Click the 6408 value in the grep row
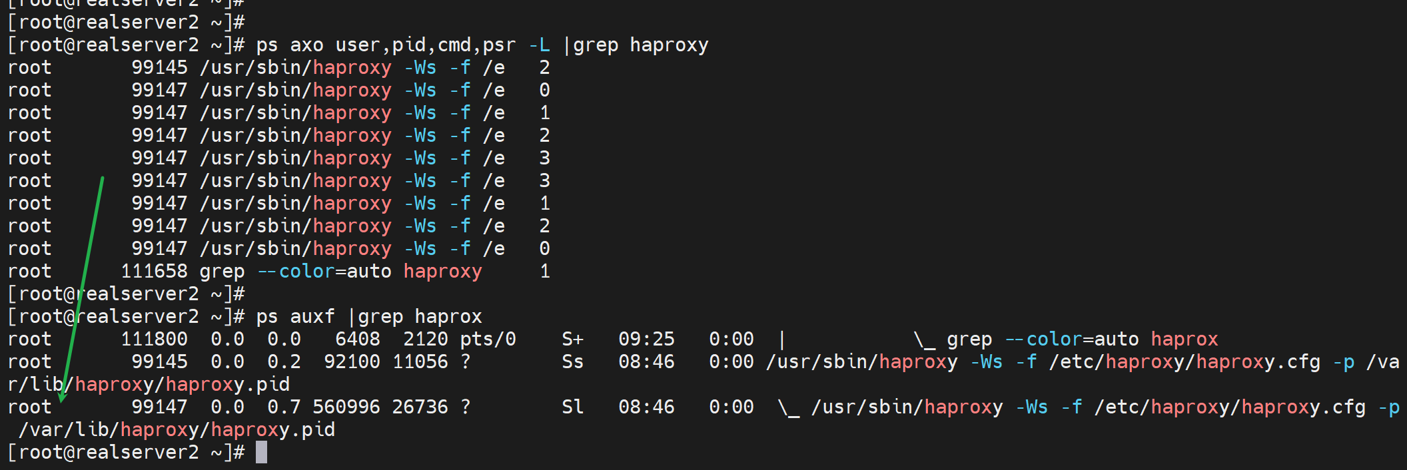 pos(357,339)
